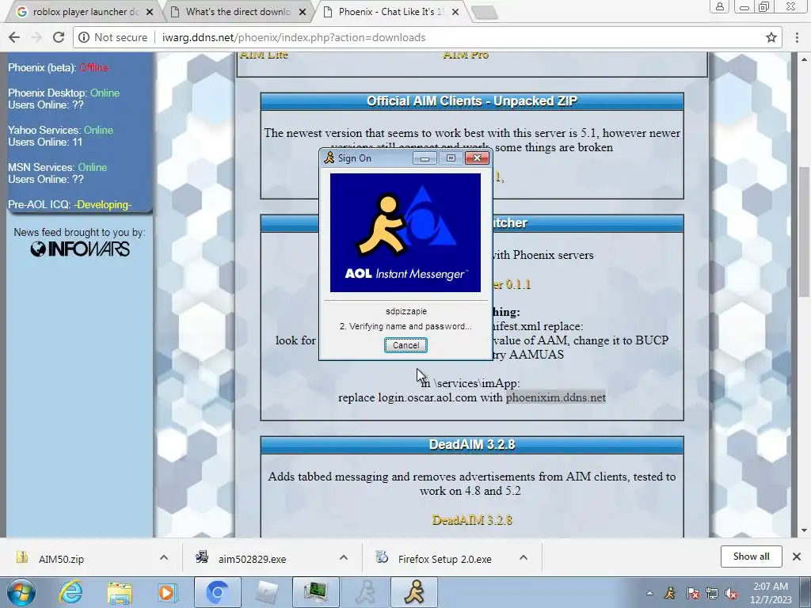Click the DeadAIM 3.2.8 section header

point(472,445)
